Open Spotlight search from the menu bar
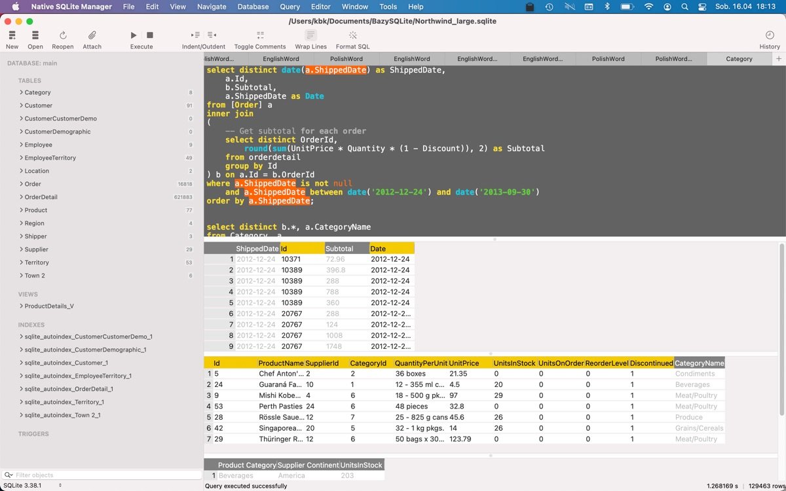The width and height of the screenshot is (786, 491). pyautogui.click(x=684, y=7)
